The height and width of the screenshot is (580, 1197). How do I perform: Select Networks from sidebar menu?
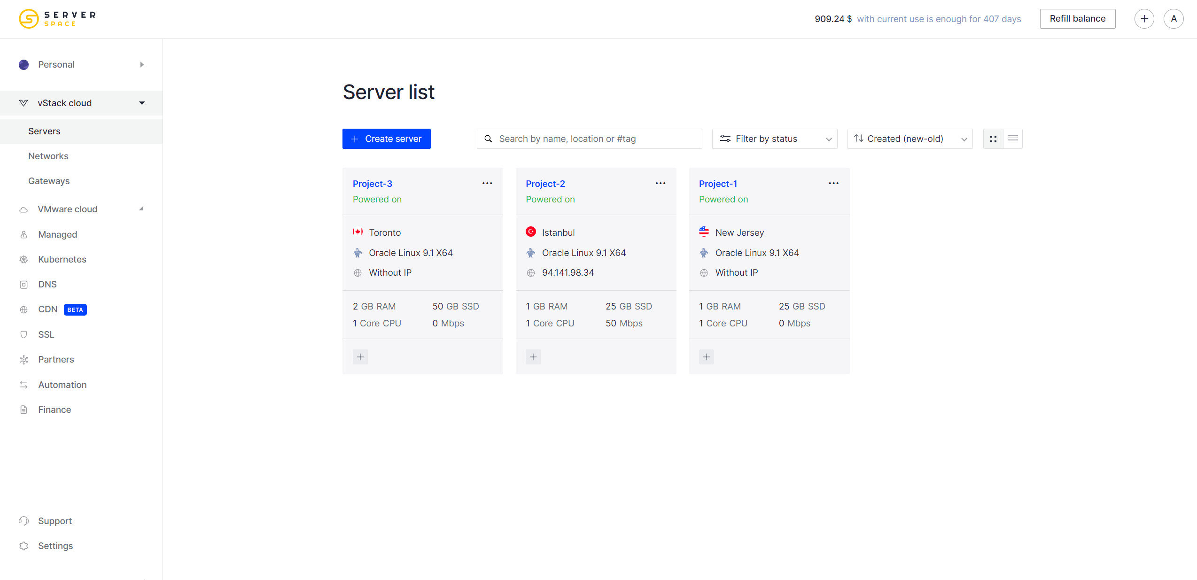click(x=48, y=156)
